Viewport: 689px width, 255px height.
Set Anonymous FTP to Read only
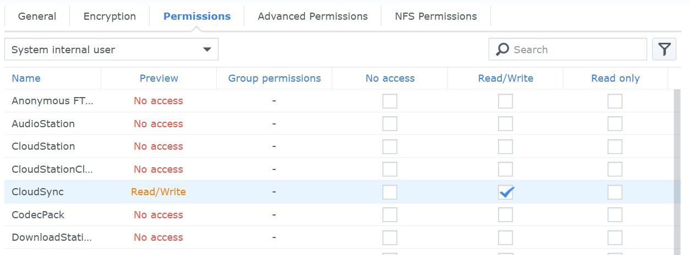click(x=615, y=101)
